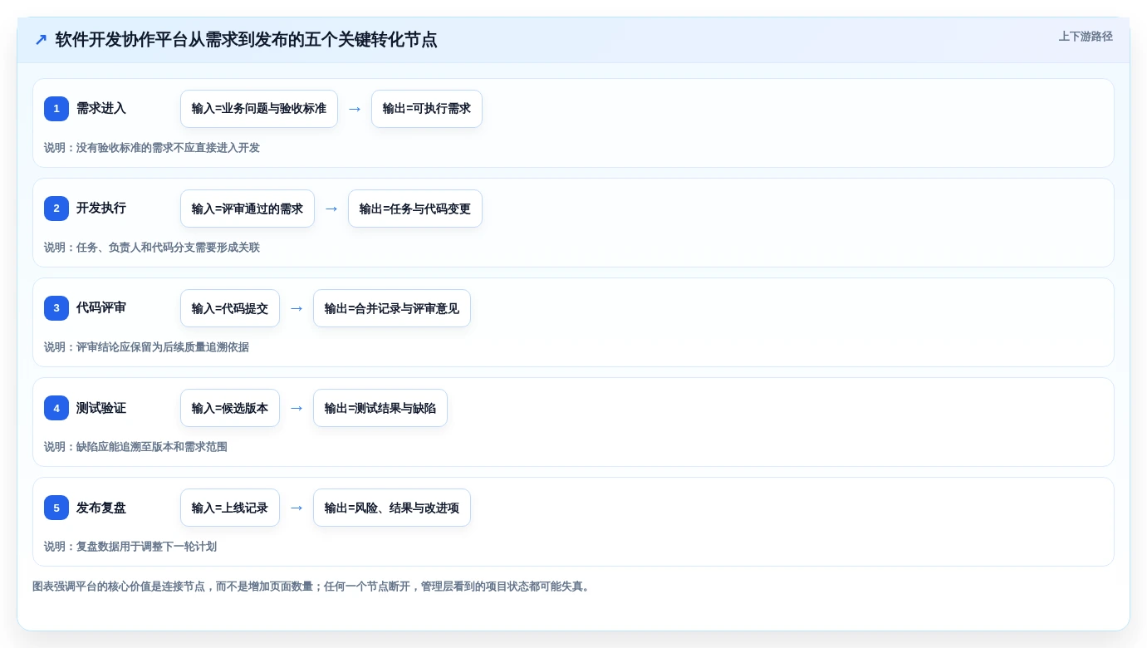Select the 测试验证 step name

coord(101,408)
